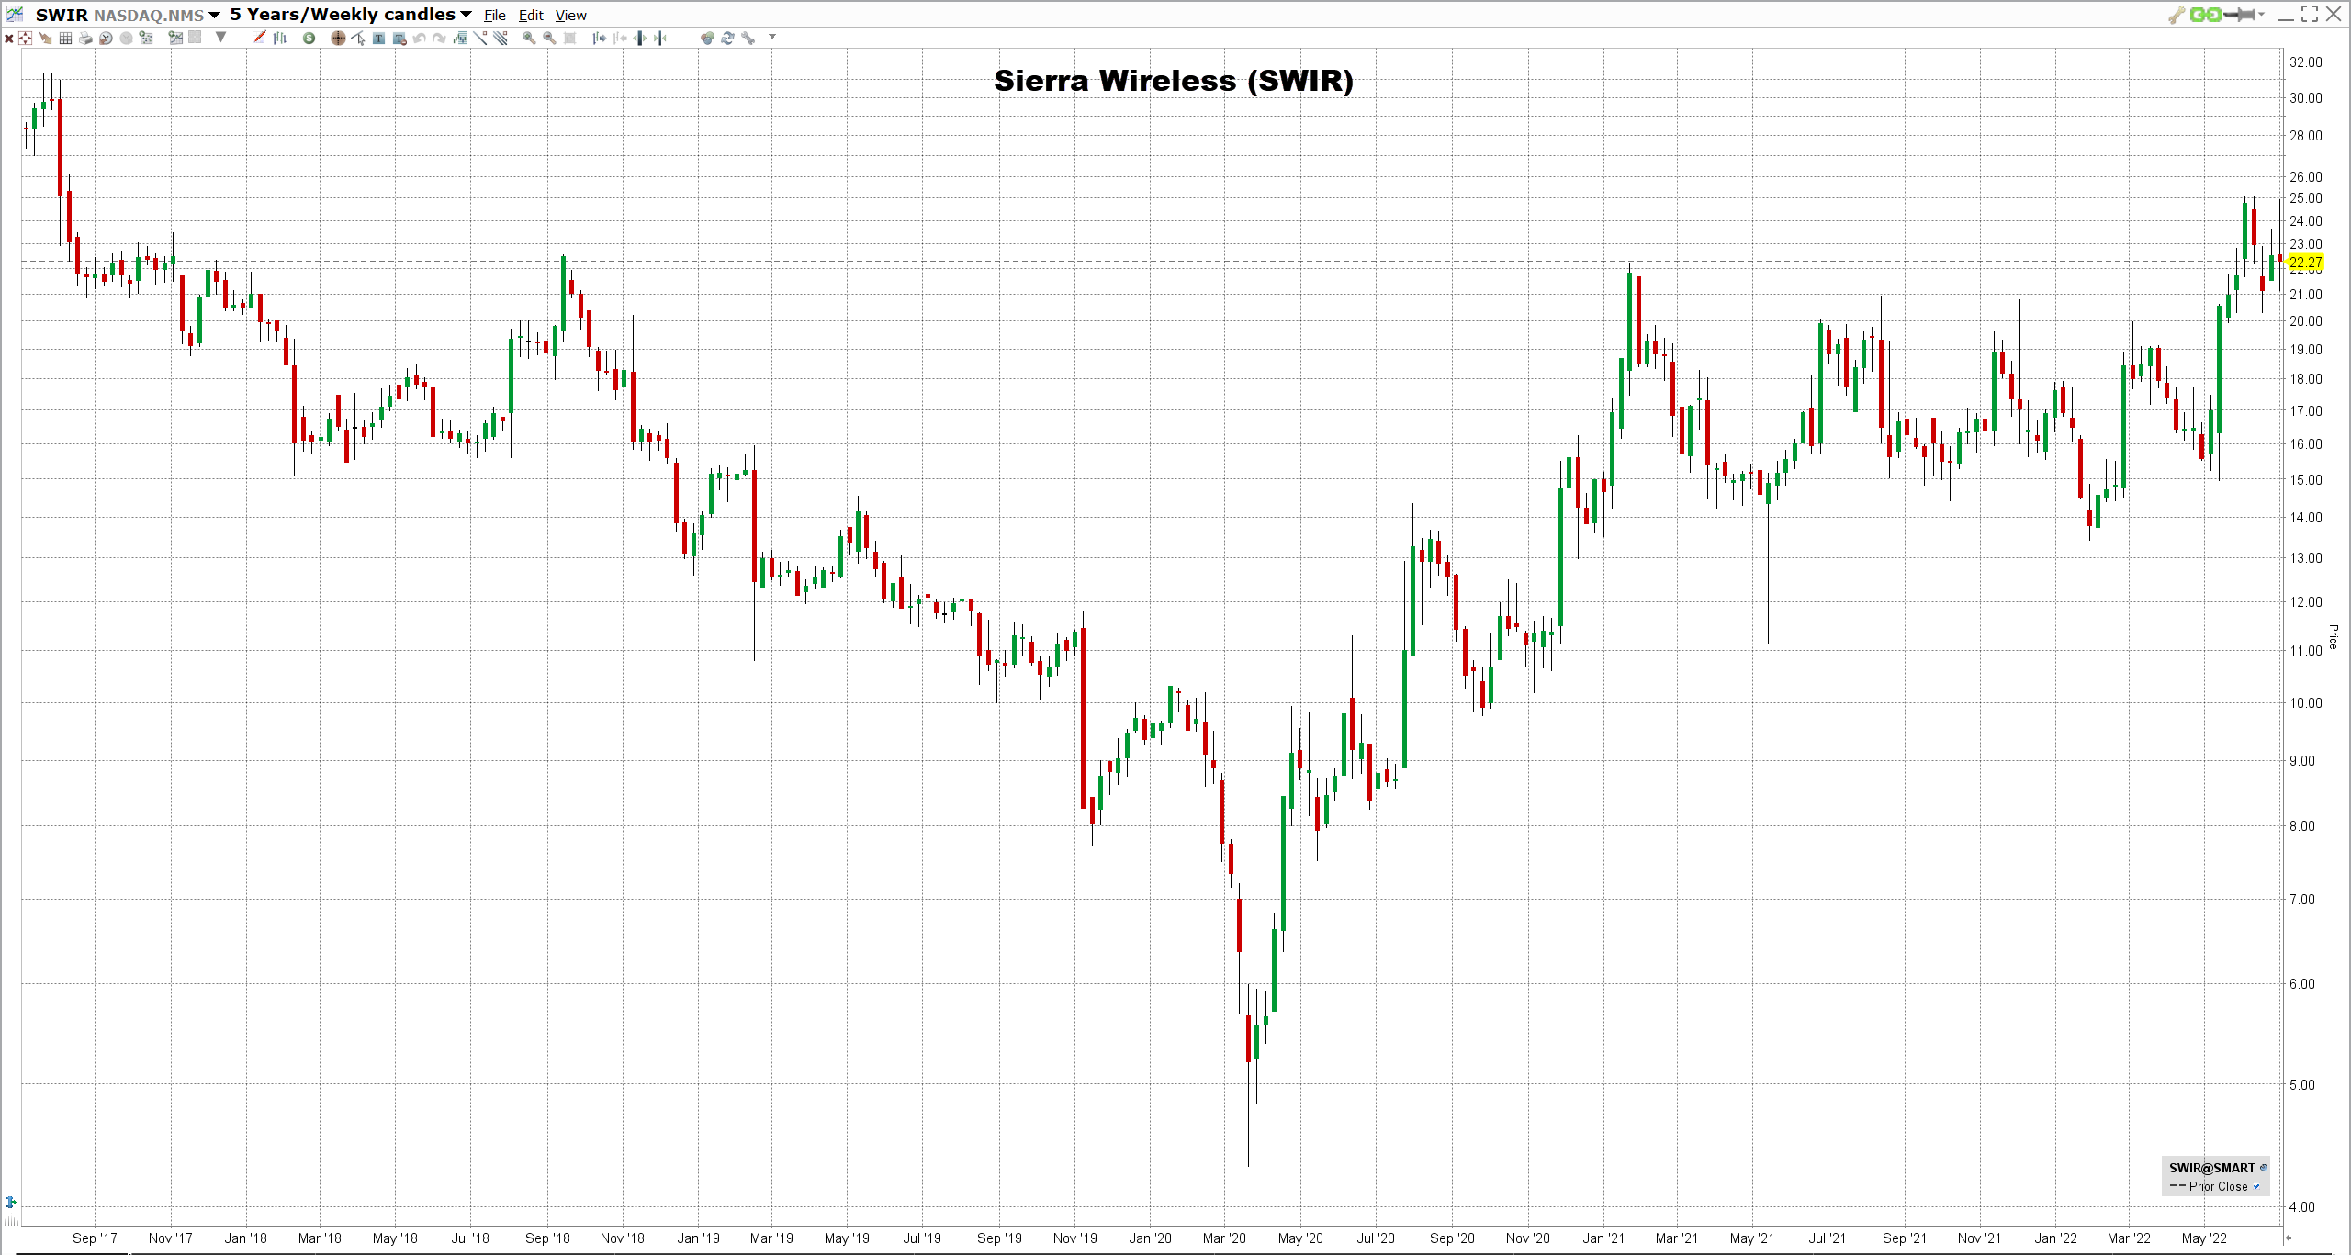Click the parallel lines channel tool

[x=500, y=38]
